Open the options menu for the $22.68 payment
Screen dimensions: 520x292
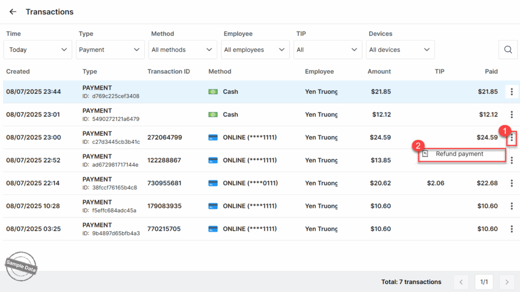tap(512, 183)
